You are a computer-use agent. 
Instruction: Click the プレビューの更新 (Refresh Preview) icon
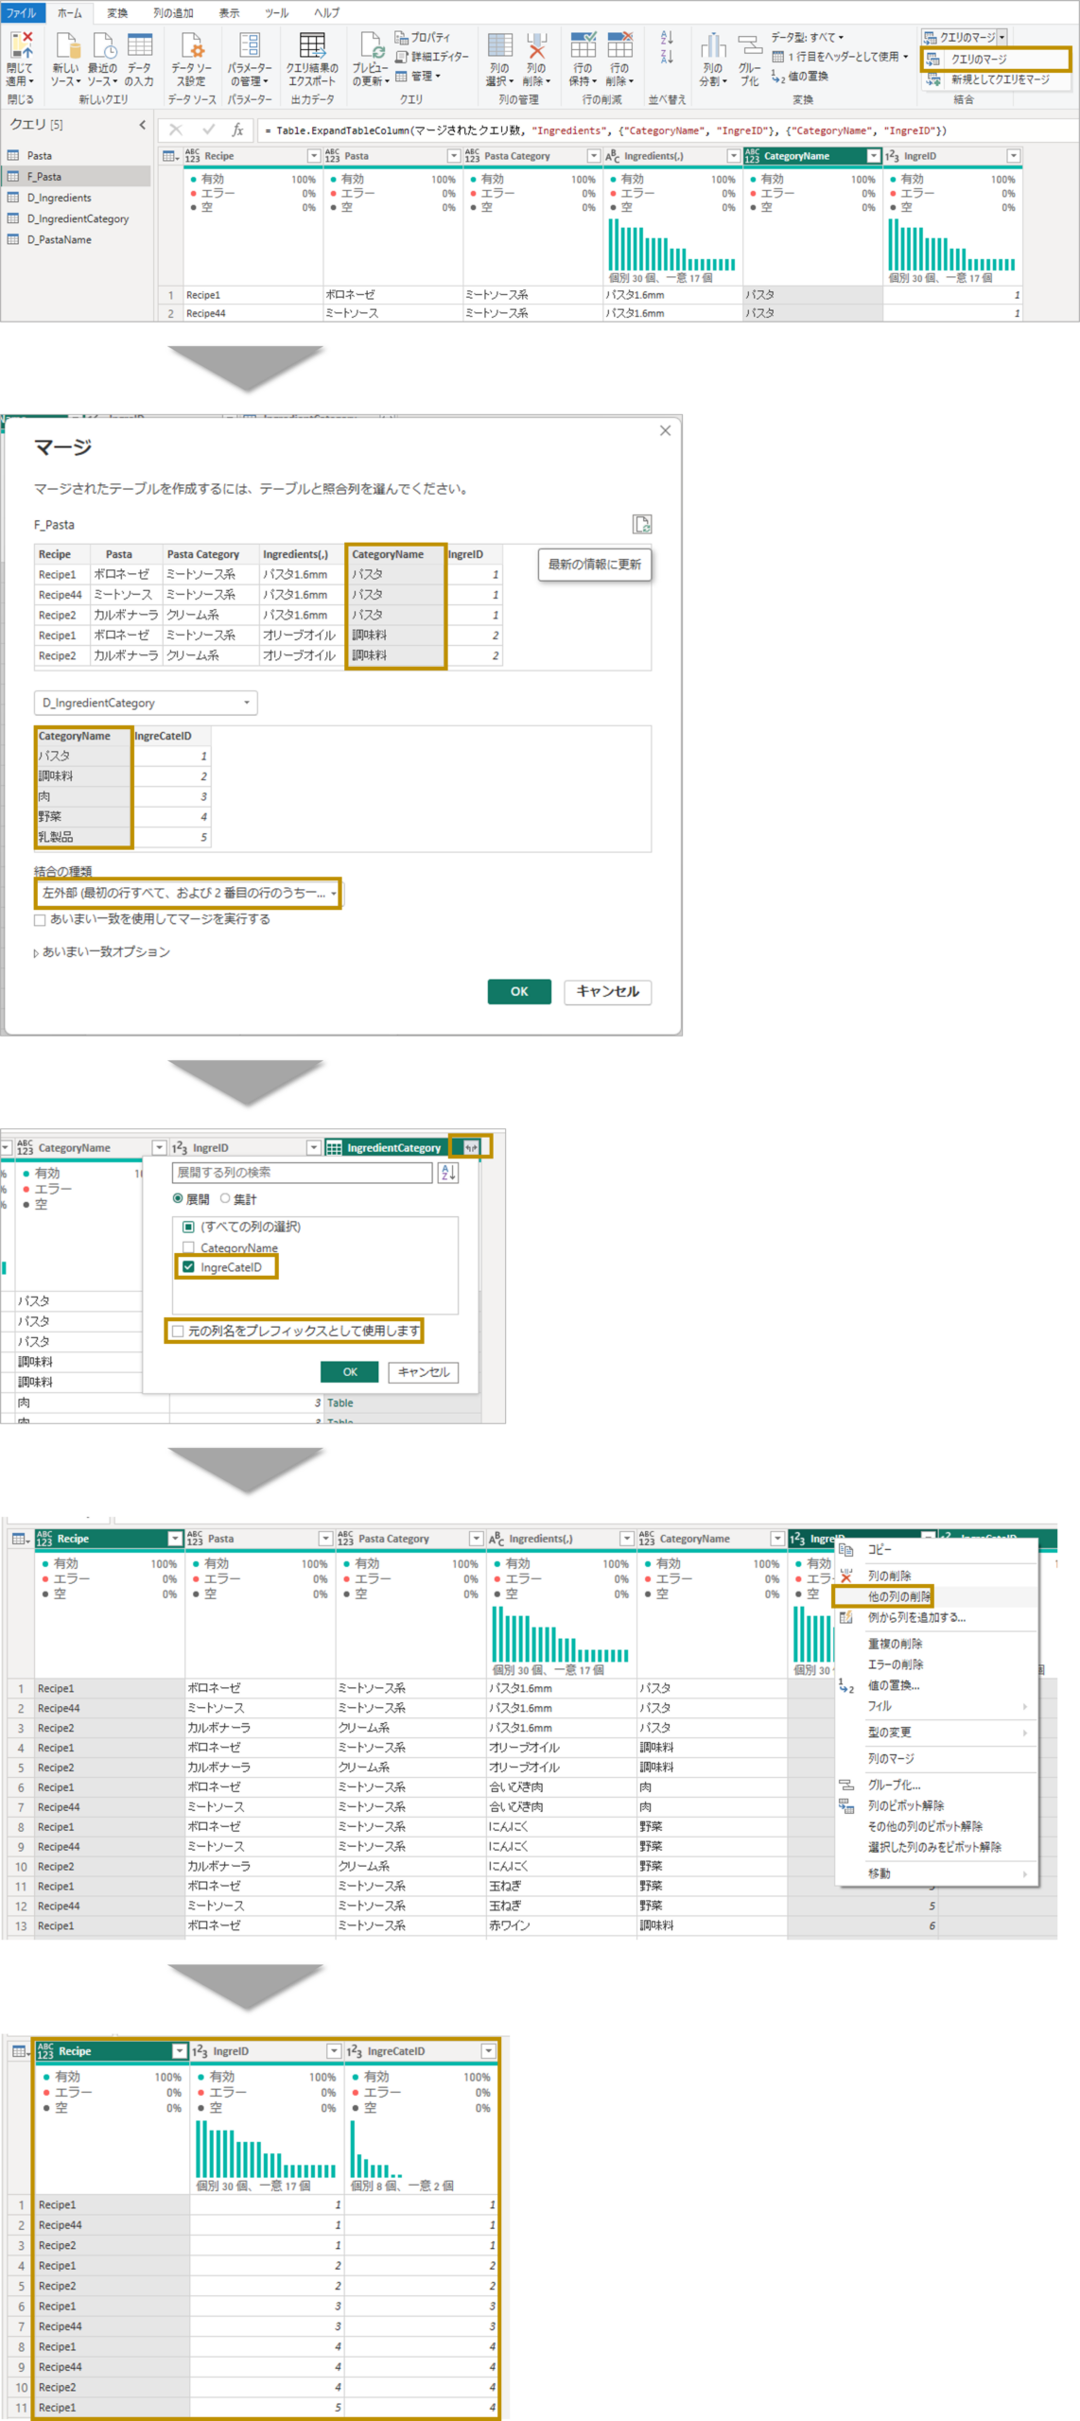tap(371, 49)
